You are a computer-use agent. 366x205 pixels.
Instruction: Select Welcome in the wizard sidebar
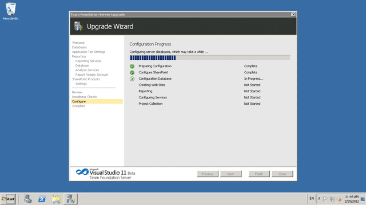pos(78,43)
